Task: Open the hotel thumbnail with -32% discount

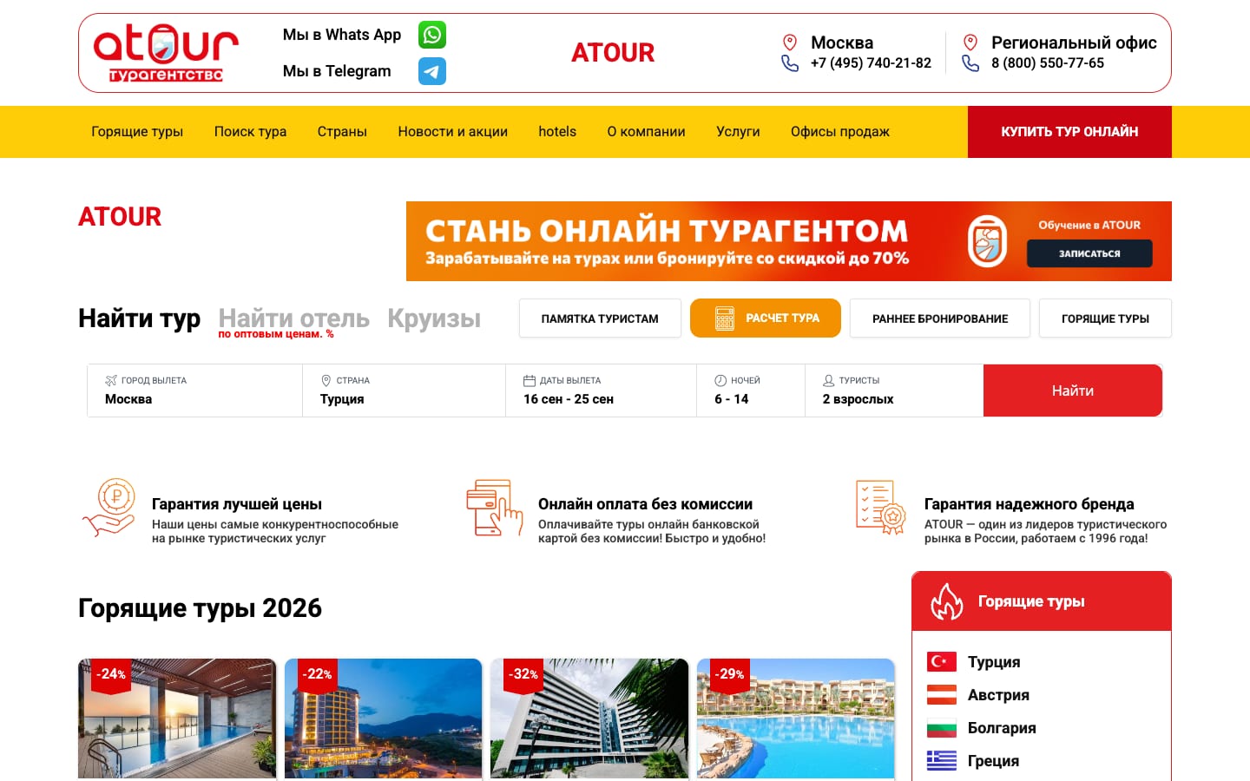Action: tap(589, 719)
